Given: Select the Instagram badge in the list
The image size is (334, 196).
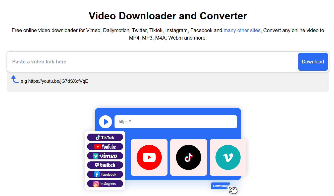Looking at the screenshot, I should (x=105, y=184).
